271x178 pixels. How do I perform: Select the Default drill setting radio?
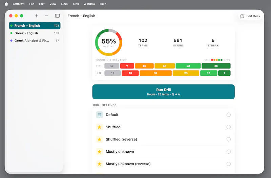click(228, 115)
